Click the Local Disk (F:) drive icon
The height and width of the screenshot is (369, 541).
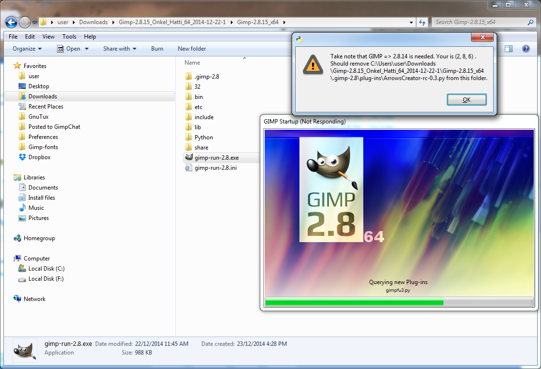22,279
